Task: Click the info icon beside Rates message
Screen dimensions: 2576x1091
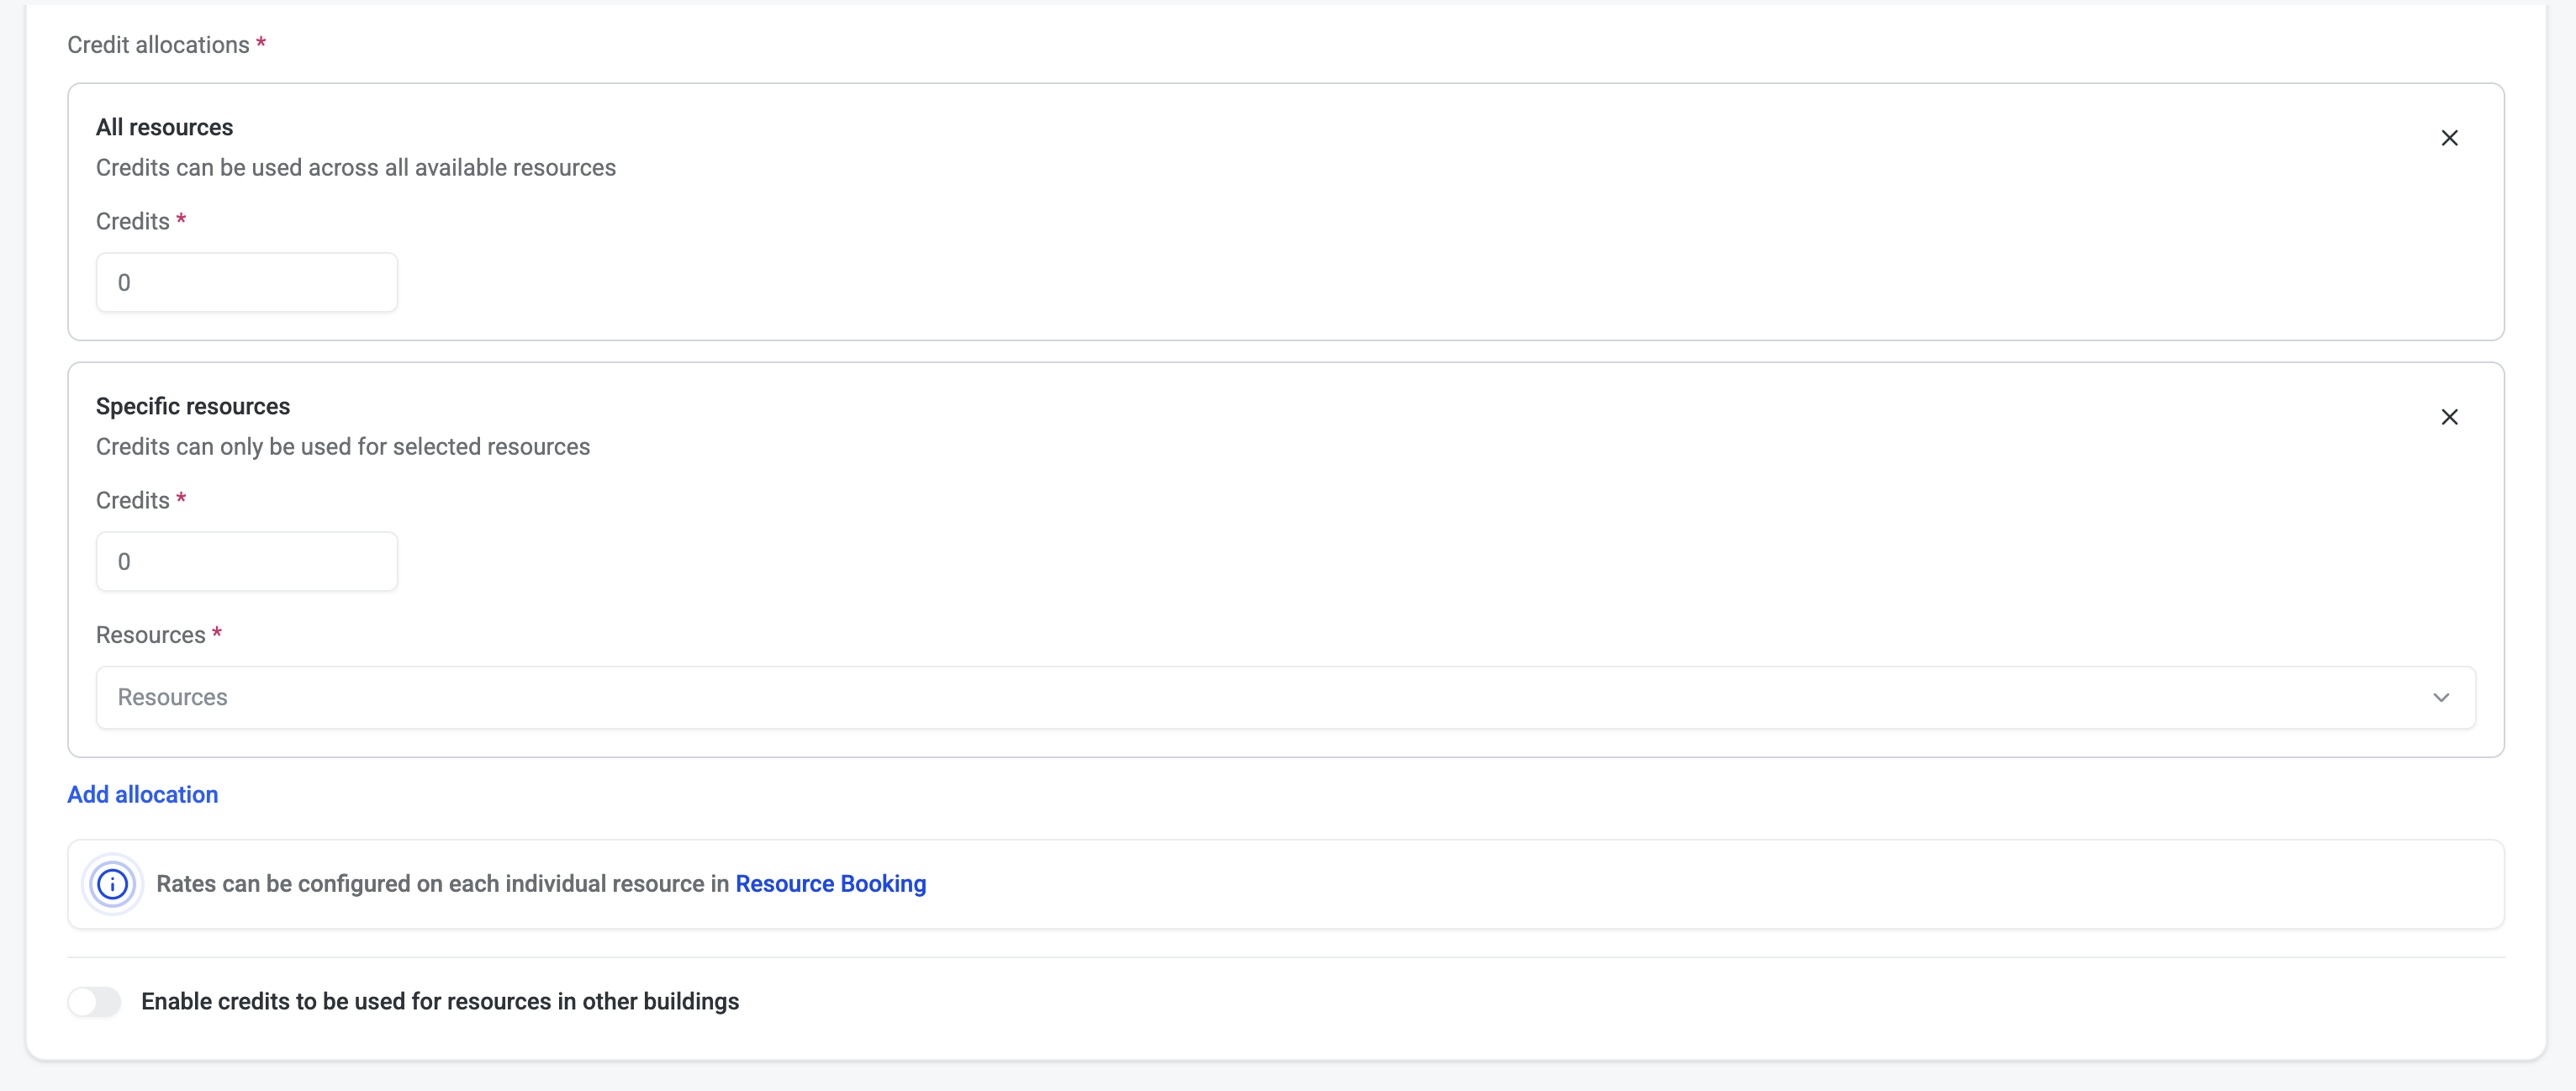Action: 112,884
